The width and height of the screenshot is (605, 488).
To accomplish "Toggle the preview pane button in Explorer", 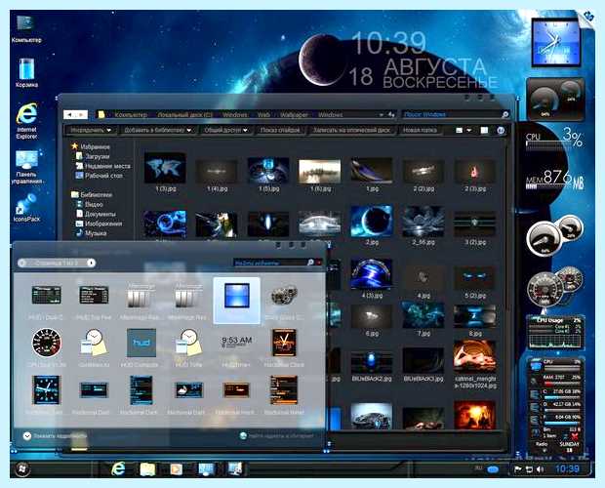I will [x=484, y=131].
